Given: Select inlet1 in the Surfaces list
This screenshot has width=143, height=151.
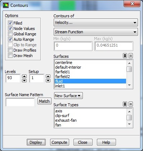Looking at the screenshot, I should pyautogui.click(x=90, y=86).
